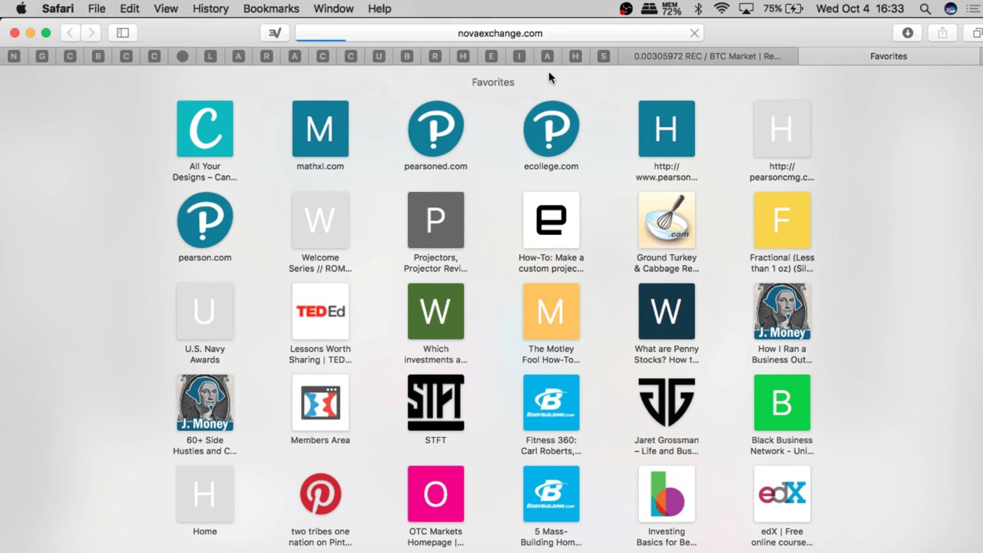
Task: Click the Share toolbar button
Action: (942, 33)
